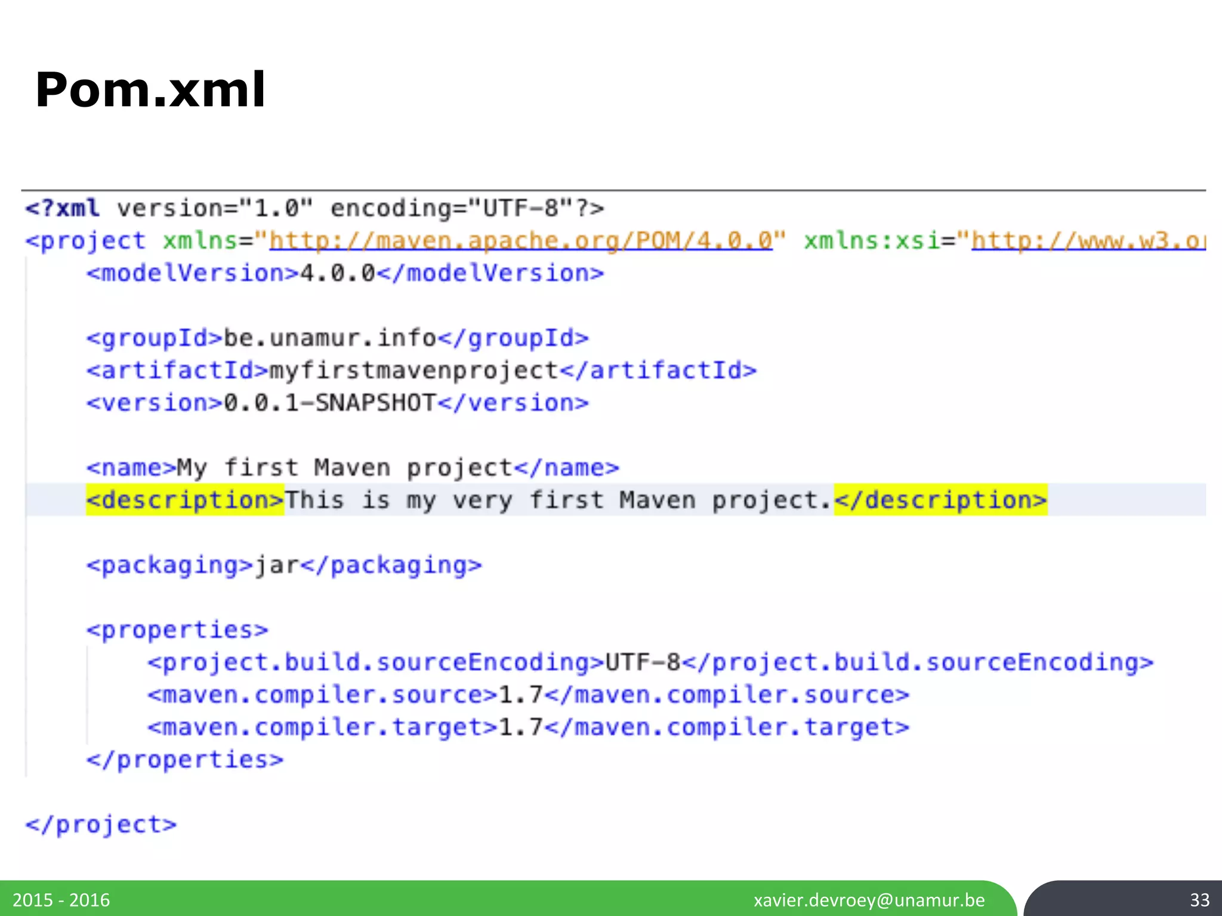Click inside the description sentence text

[x=558, y=500]
